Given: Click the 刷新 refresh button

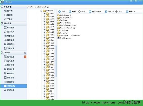Looking at the screenshot, I should point(72,11).
